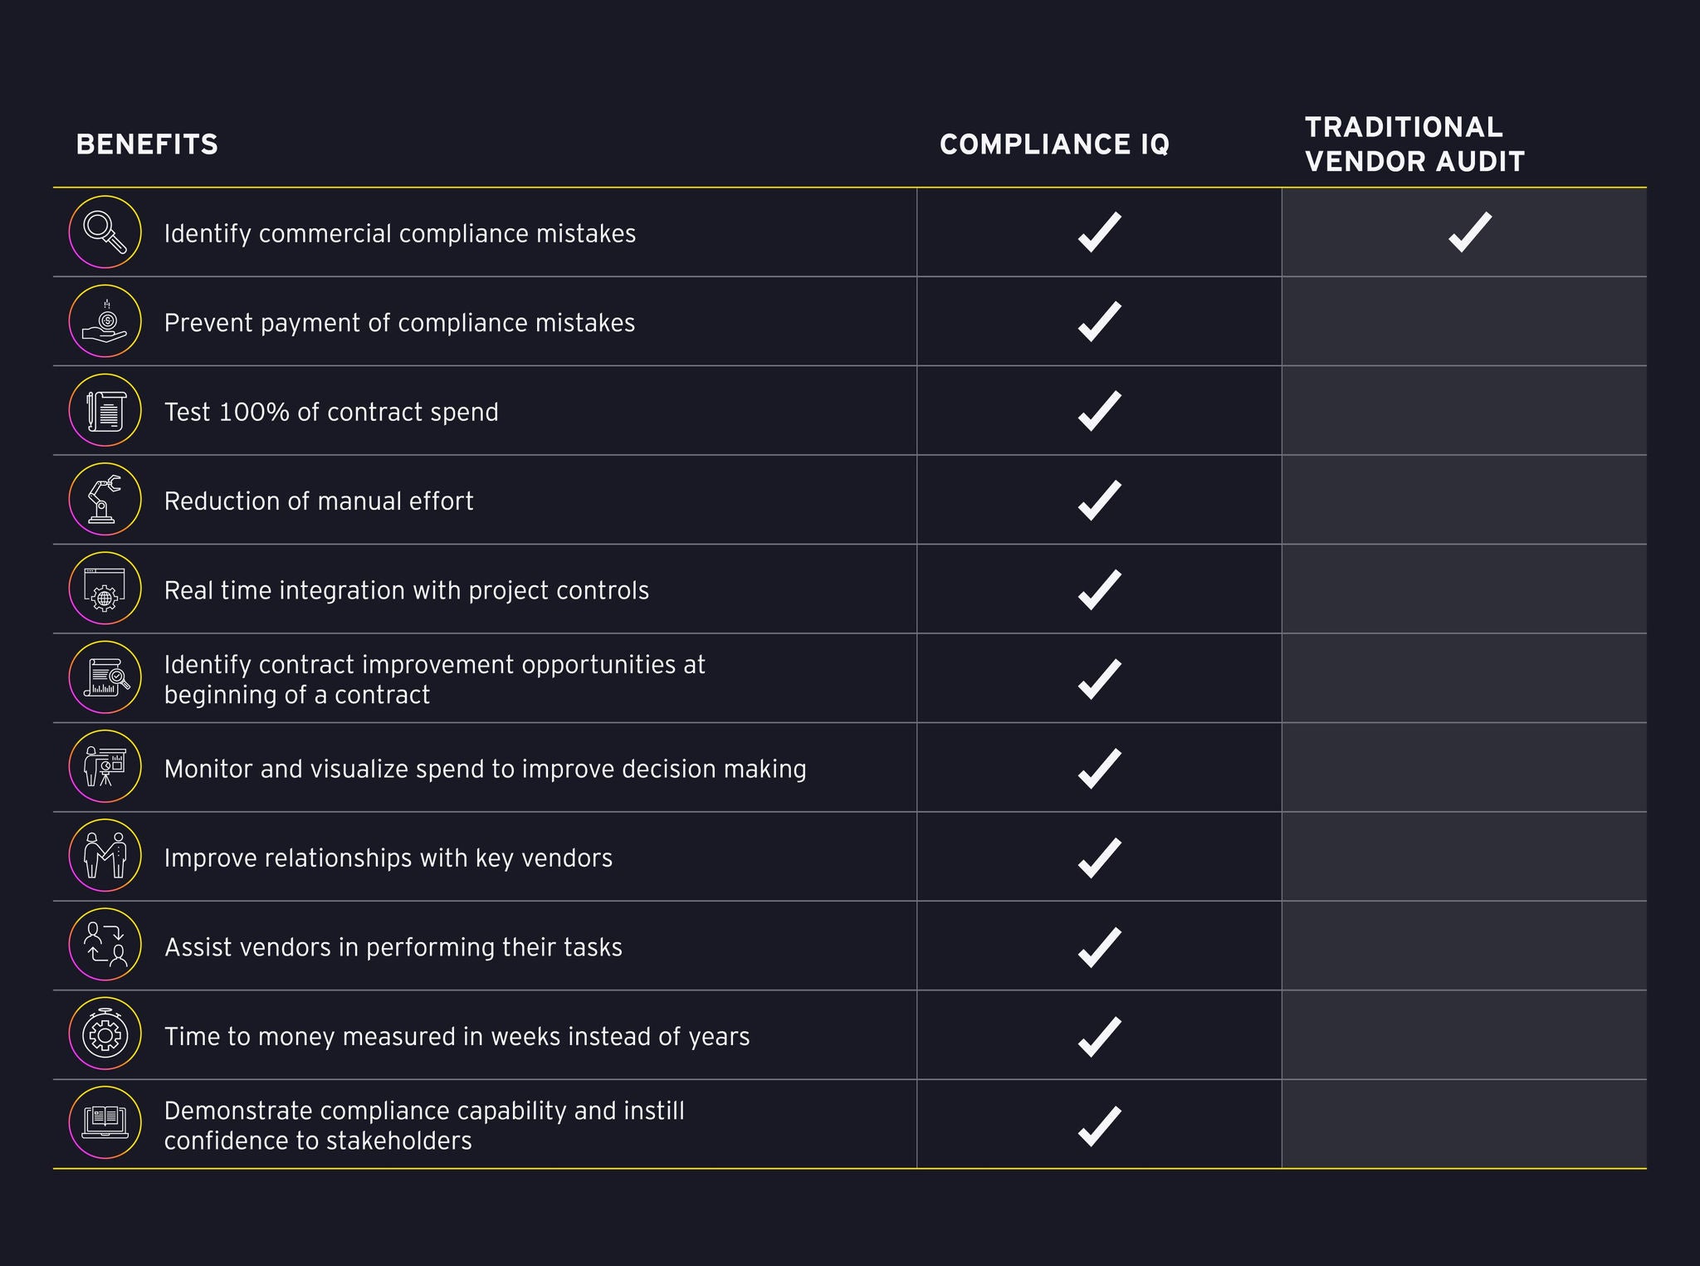The height and width of the screenshot is (1266, 1700).
Task: Click the hand holding coin payment icon
Action: click(x=105, y=321)
